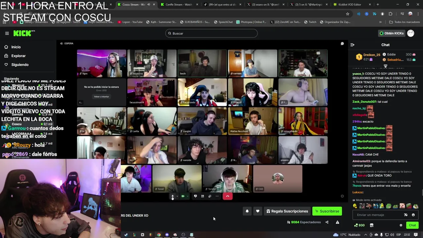This screenshot has width=423, height=238.
Task: Bookmark the page with the star icon
Action: [x=348, y=14]
